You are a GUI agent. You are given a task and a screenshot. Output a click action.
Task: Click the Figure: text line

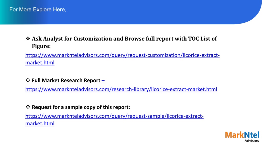41,46
